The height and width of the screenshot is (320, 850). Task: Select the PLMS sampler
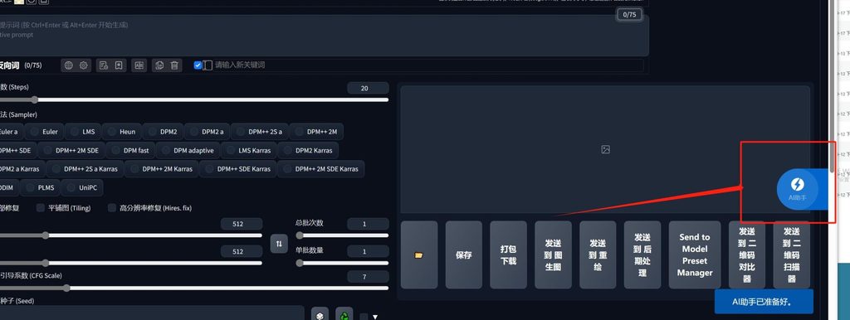click(40, 188)
